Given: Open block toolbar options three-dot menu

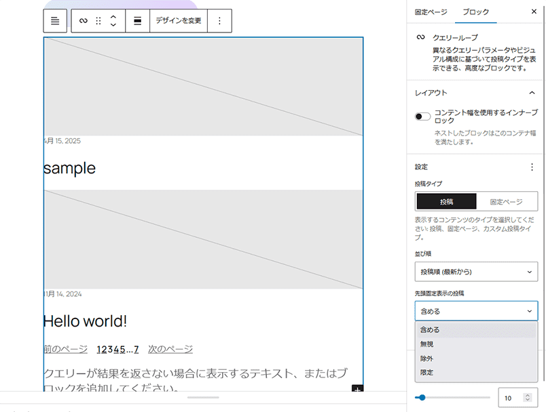Looking at the screenshot, I should tap(219, 21).
